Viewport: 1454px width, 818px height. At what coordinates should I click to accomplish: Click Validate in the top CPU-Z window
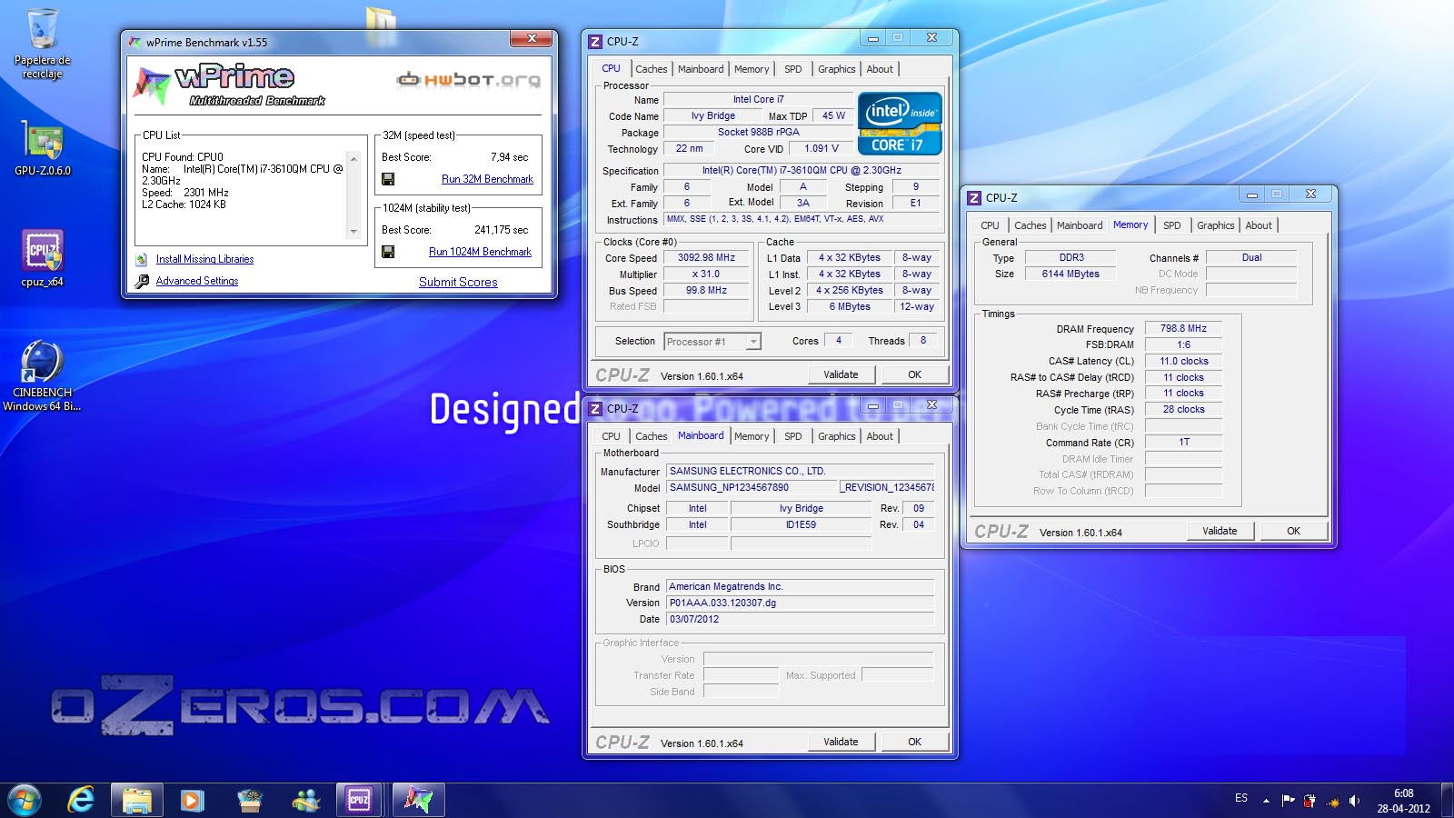841,374
